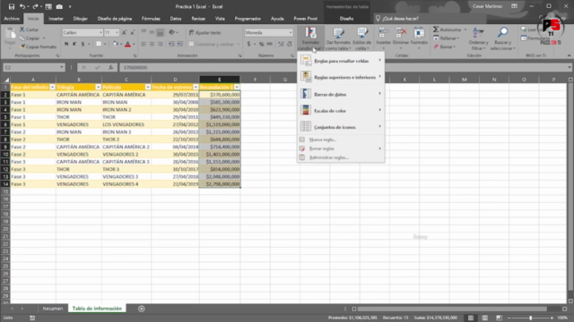This screenshot has height=322, width=574.
Task: Cut the selection with Cortar
Action: pos(30,30)
